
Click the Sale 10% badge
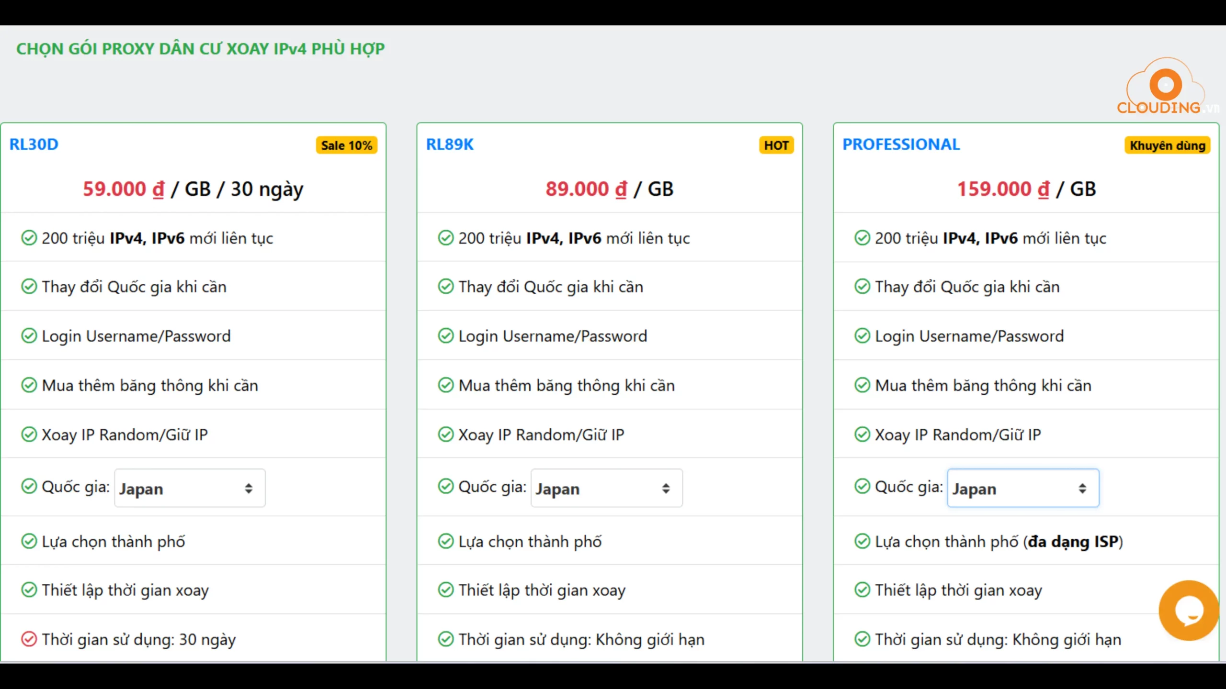pyautogui.click(x=346, y=145)
